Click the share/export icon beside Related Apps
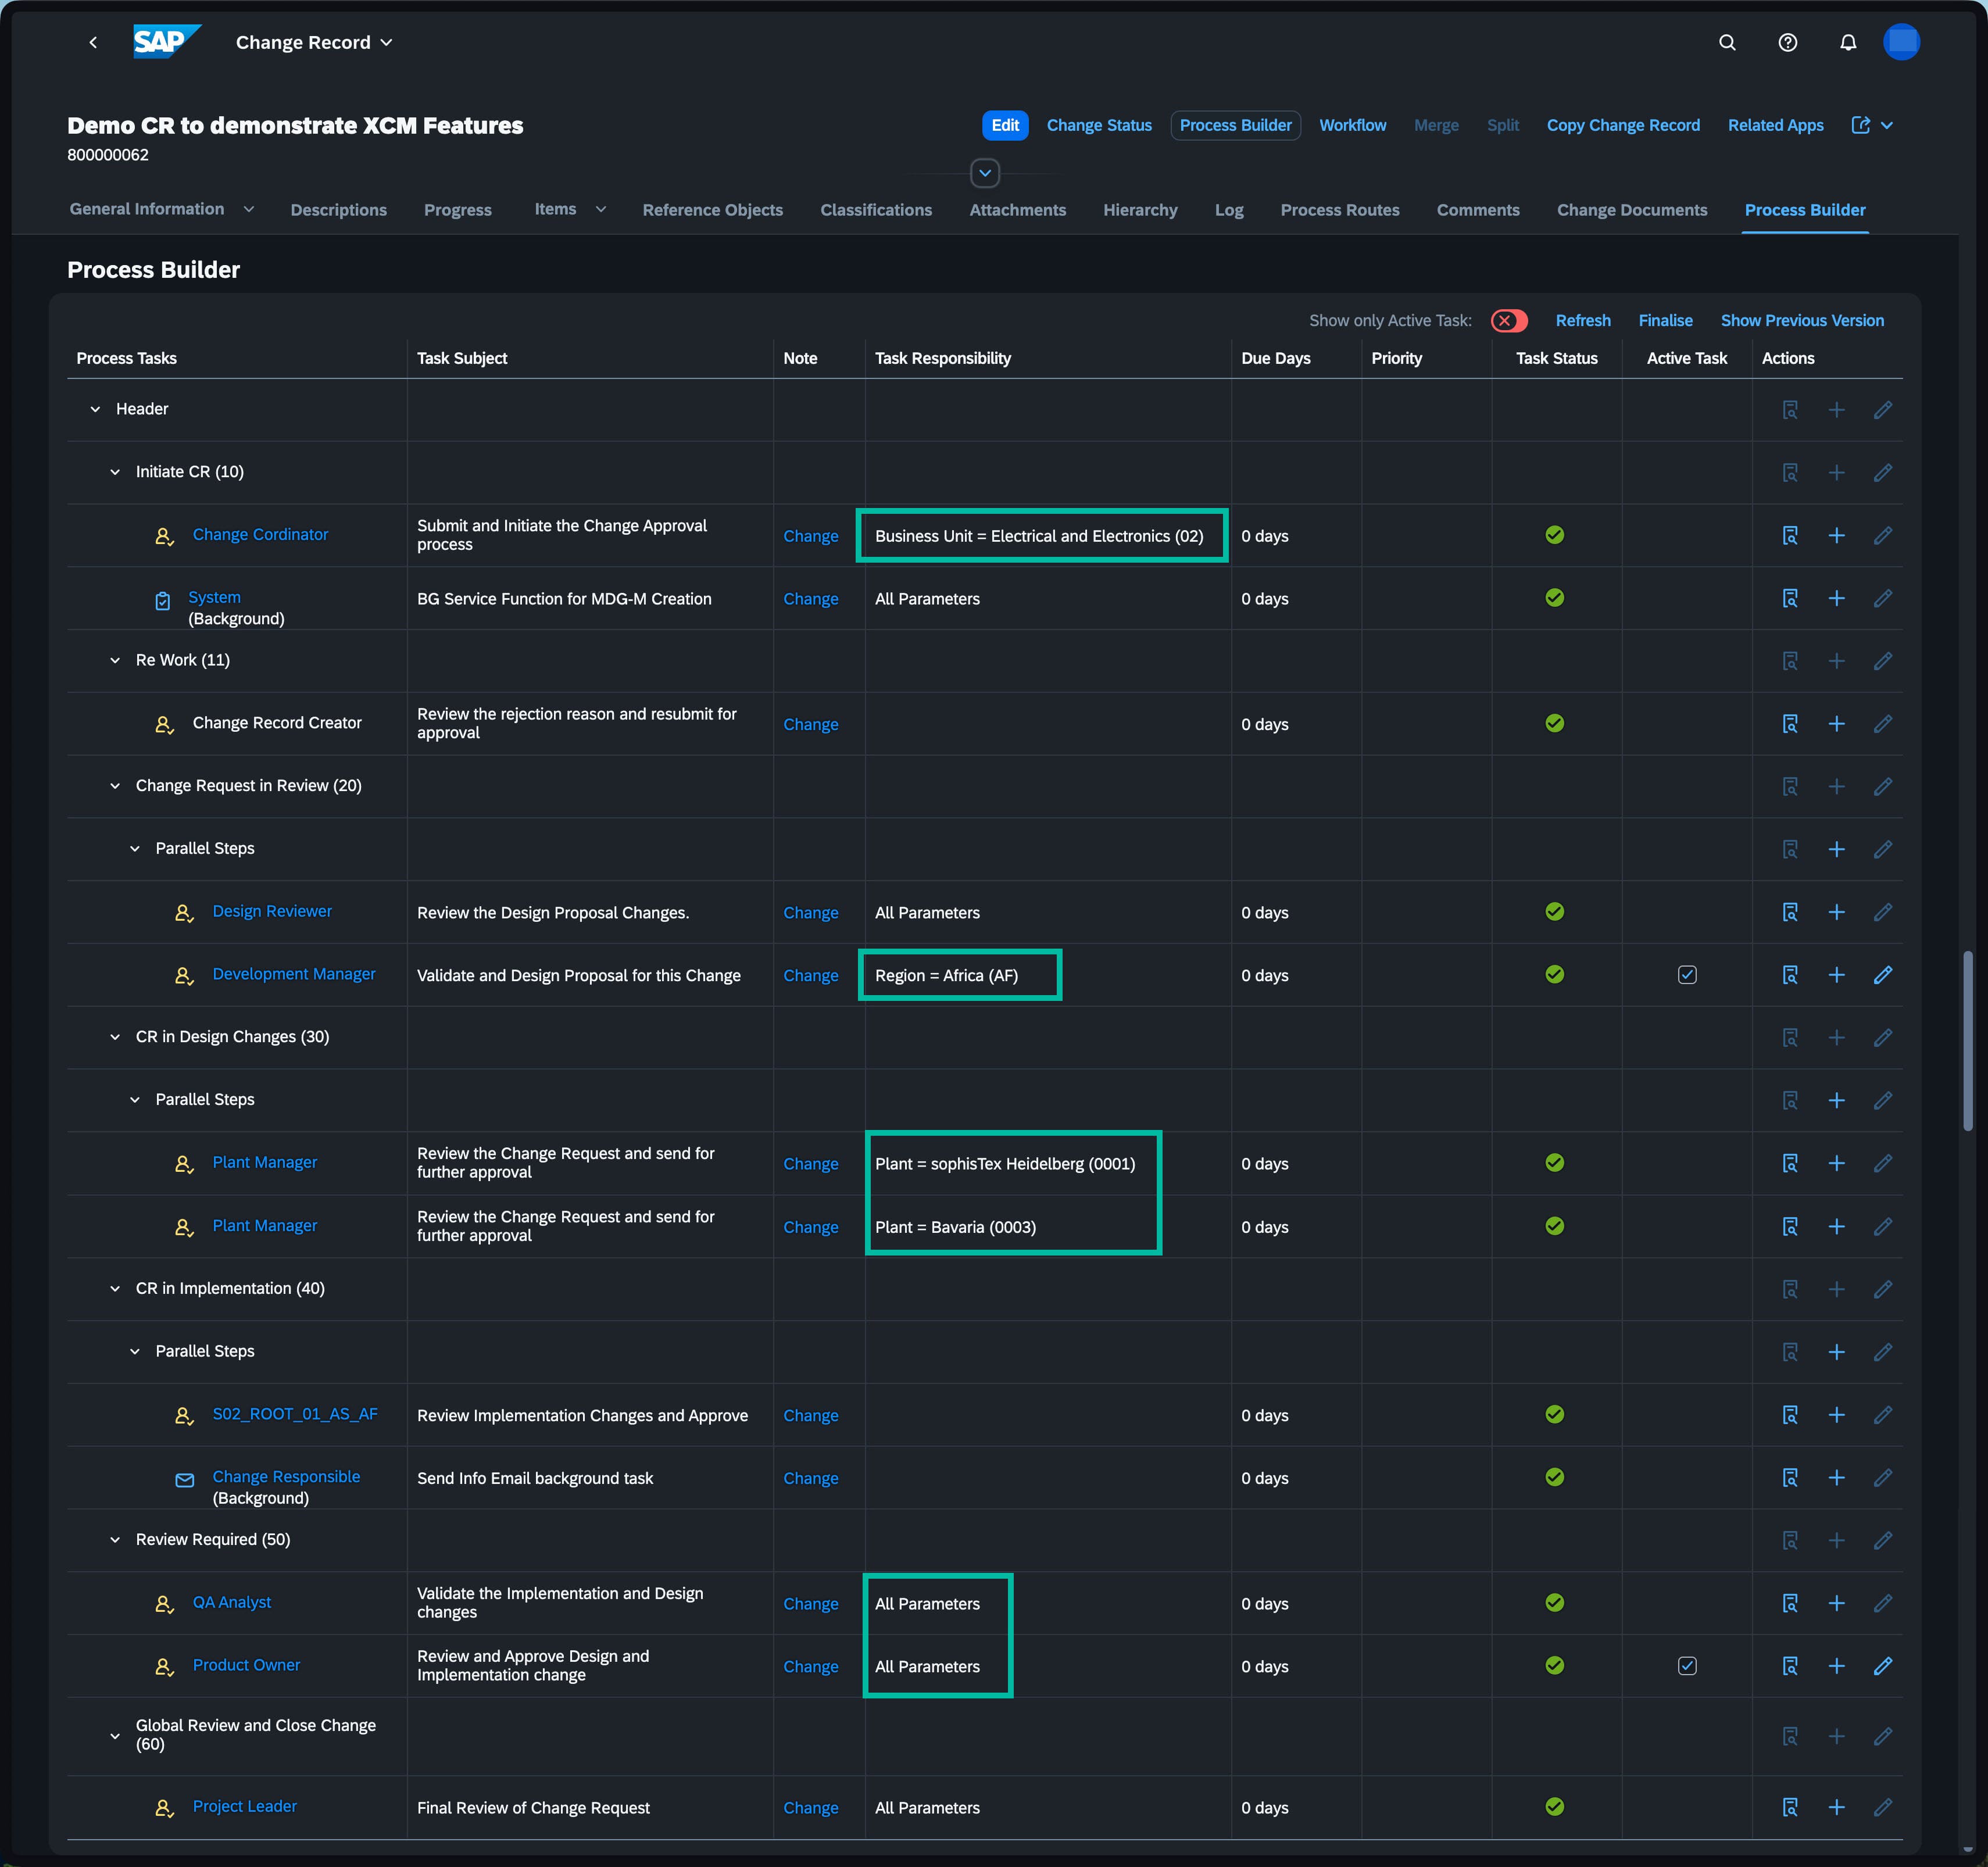The height and width of the screenshot is (1867, 1988). pos(1861,125)
